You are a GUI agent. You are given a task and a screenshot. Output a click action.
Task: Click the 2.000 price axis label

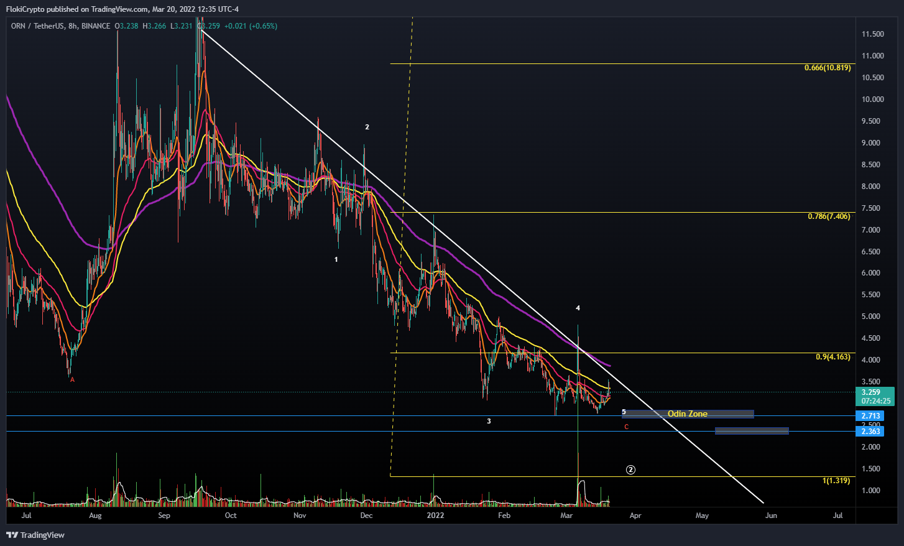click(870, 447)
